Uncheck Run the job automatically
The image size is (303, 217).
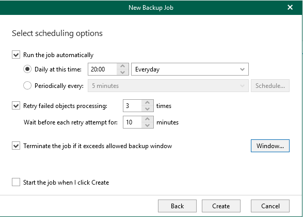pyautogui.click(x=16, y=55)
